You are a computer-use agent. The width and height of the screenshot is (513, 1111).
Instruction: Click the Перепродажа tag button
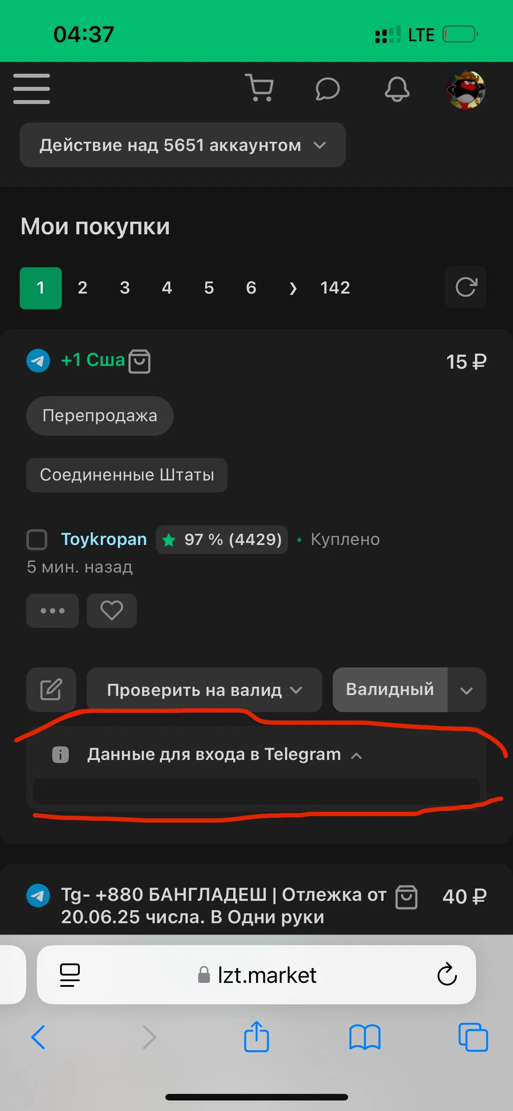point(100,416)
